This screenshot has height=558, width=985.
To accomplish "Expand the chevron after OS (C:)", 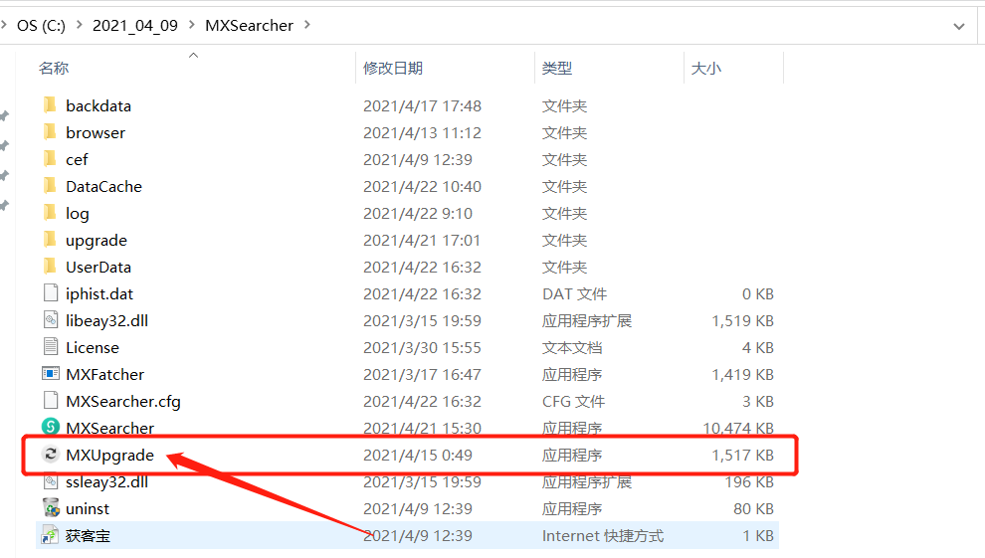I will click(x=79, y=26).
